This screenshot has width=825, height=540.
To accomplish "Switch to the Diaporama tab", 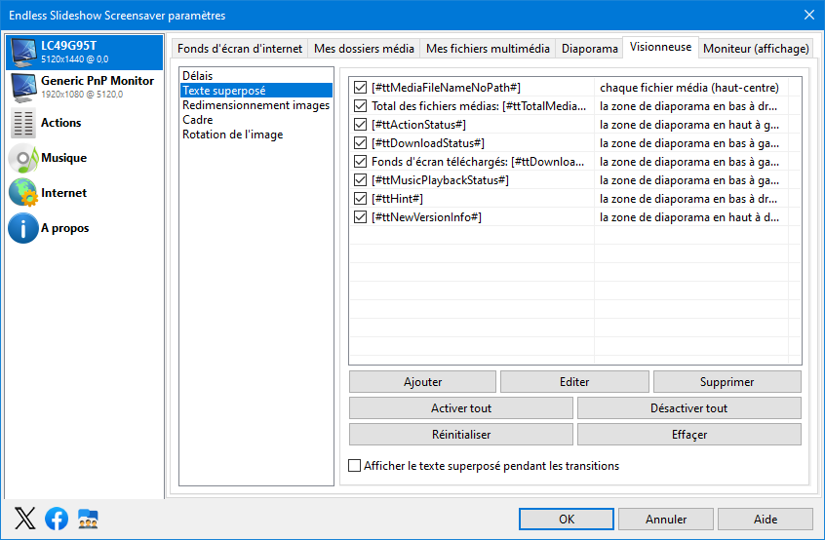I will [x=589, y=49].
